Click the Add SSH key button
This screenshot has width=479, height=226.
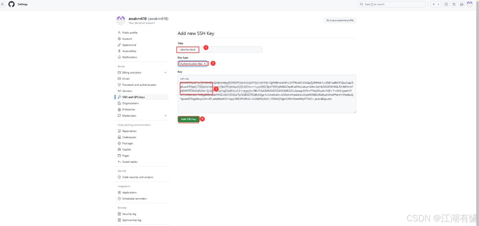[188, 119]
